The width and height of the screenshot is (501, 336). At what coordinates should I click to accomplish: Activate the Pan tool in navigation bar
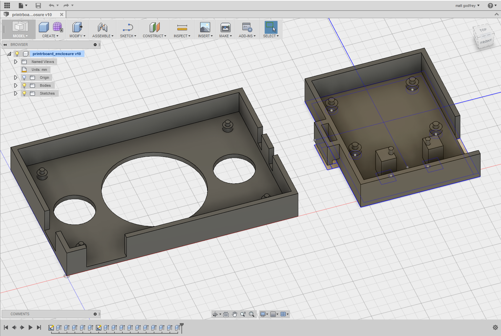[235, 314]
